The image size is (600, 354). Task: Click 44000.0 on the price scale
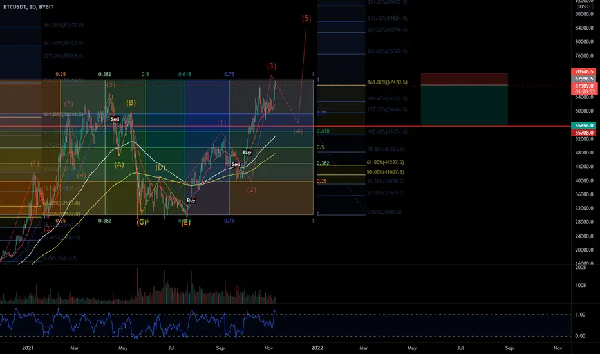tap(584, 167)
